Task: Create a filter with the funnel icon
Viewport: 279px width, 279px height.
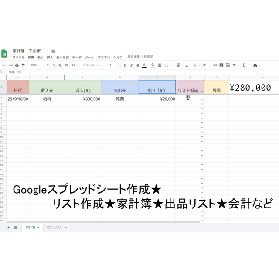Action: pos(234,65)
